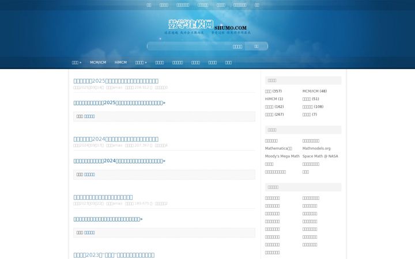
Task: Focus the header search input field
Action: 196,46
